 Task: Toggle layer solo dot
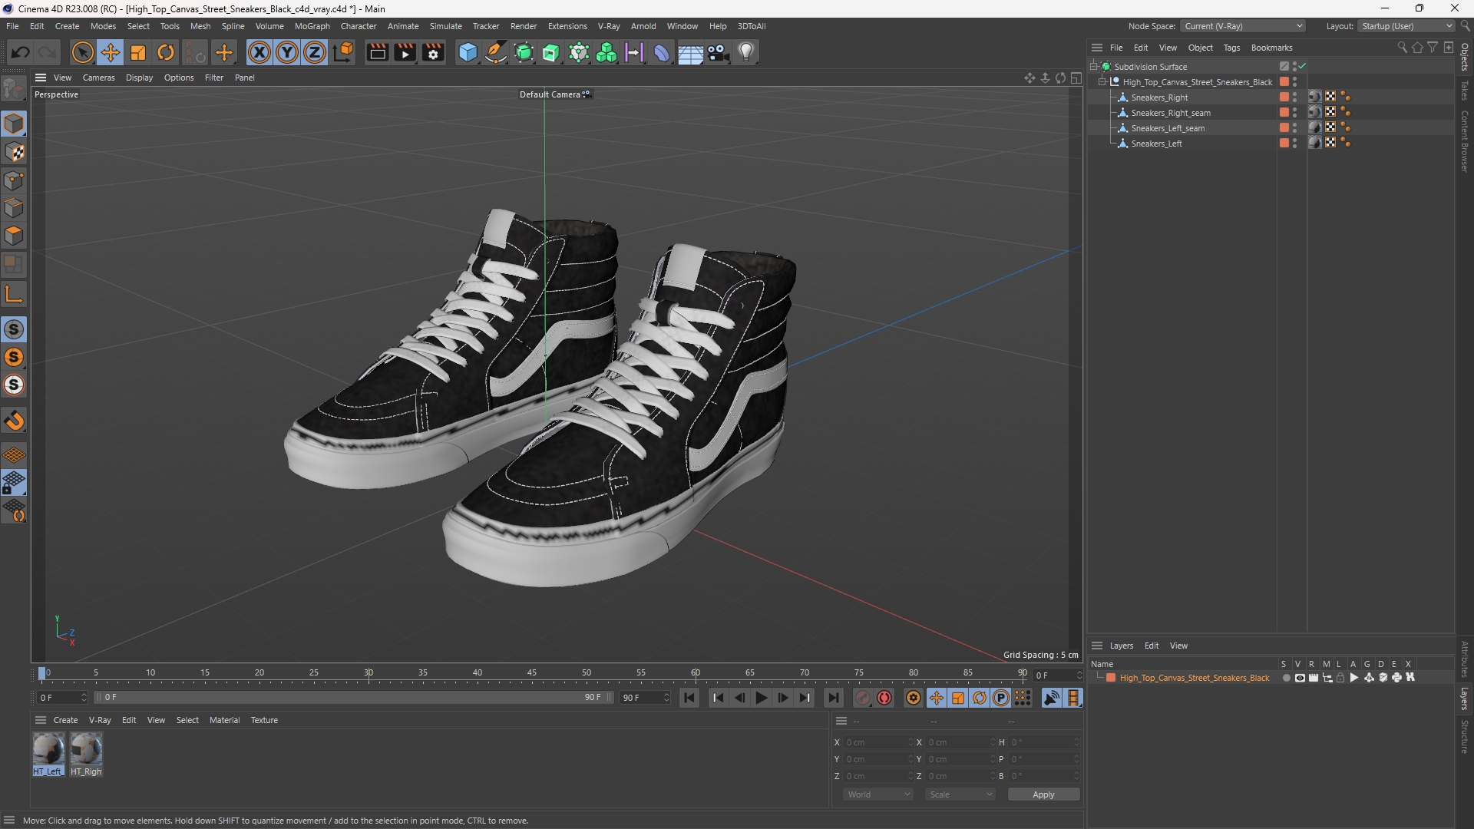[1286, 678]
